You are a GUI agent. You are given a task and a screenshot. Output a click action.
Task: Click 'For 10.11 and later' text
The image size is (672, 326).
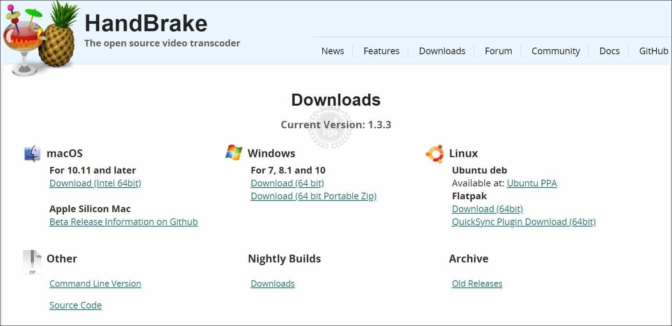(93, 170)
